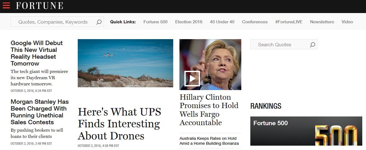Open the Conferences page
The height and width of the screenshot is (150, 366).
point(255,22)
